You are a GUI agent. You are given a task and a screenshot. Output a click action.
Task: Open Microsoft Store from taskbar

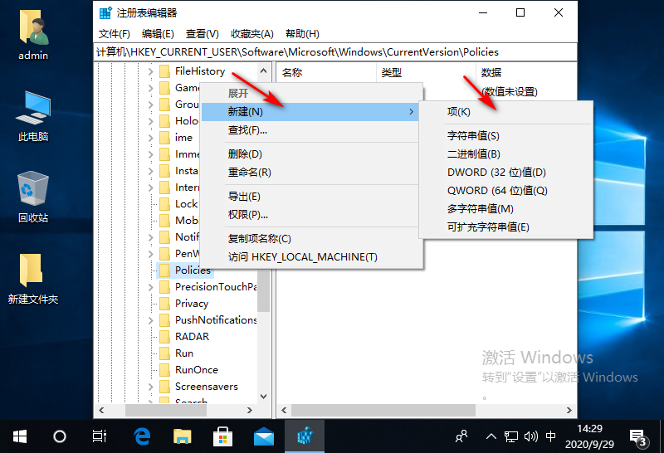point(222,436)
